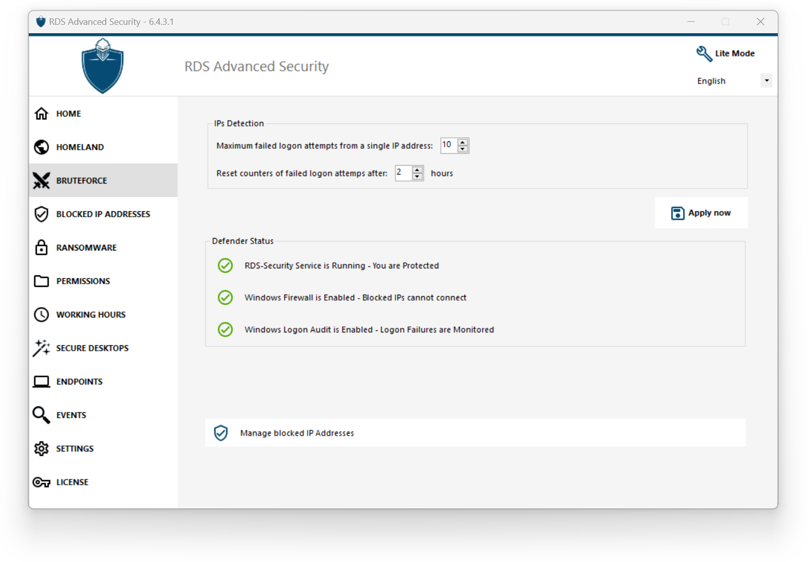Click 'Reset counters of failed logon attemps' label
Image resolution: width=808 pixels, height=562 pixels.
pos(302,174)
